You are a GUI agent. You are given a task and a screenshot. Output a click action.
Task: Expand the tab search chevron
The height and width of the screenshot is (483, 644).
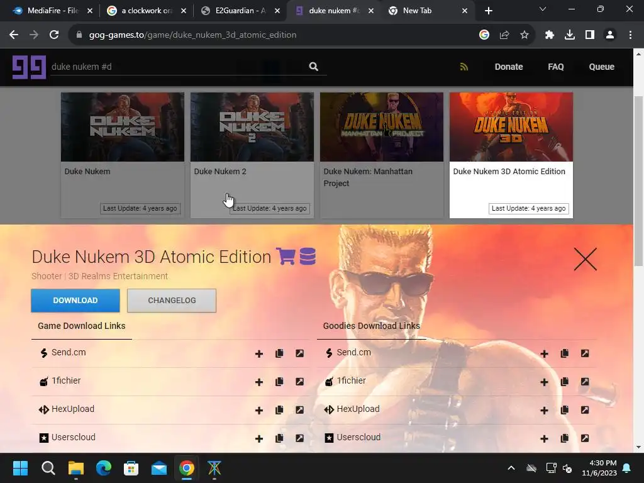pyautogui.click(x=543, y=9)
